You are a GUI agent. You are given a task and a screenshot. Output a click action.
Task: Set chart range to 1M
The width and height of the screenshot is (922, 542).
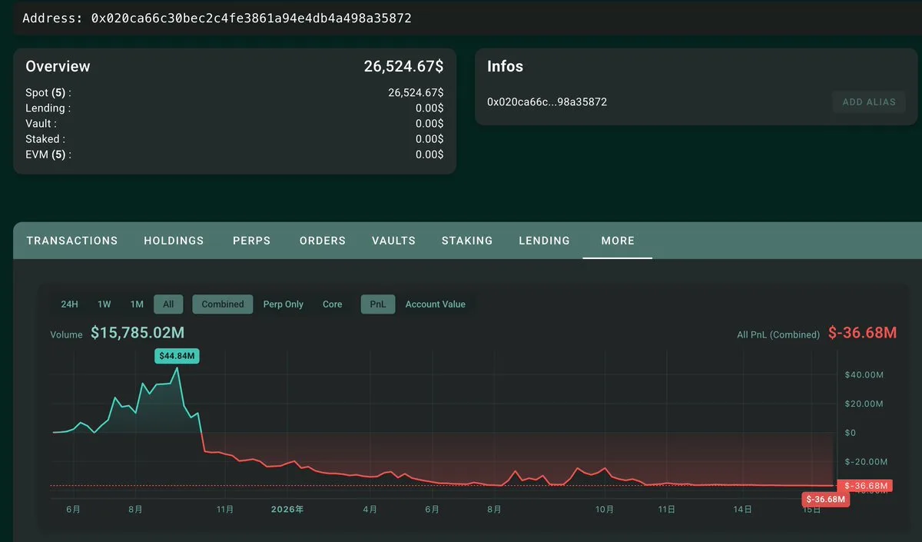coord(137,304)
